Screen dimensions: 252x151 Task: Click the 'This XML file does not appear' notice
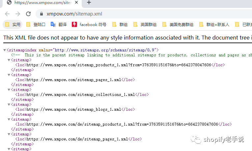127,38
